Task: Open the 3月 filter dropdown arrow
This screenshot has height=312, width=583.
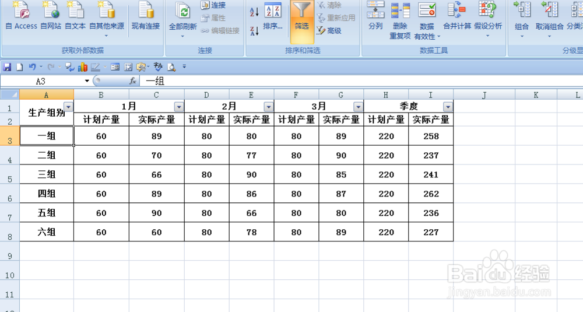Action: [x=358, y=107]
